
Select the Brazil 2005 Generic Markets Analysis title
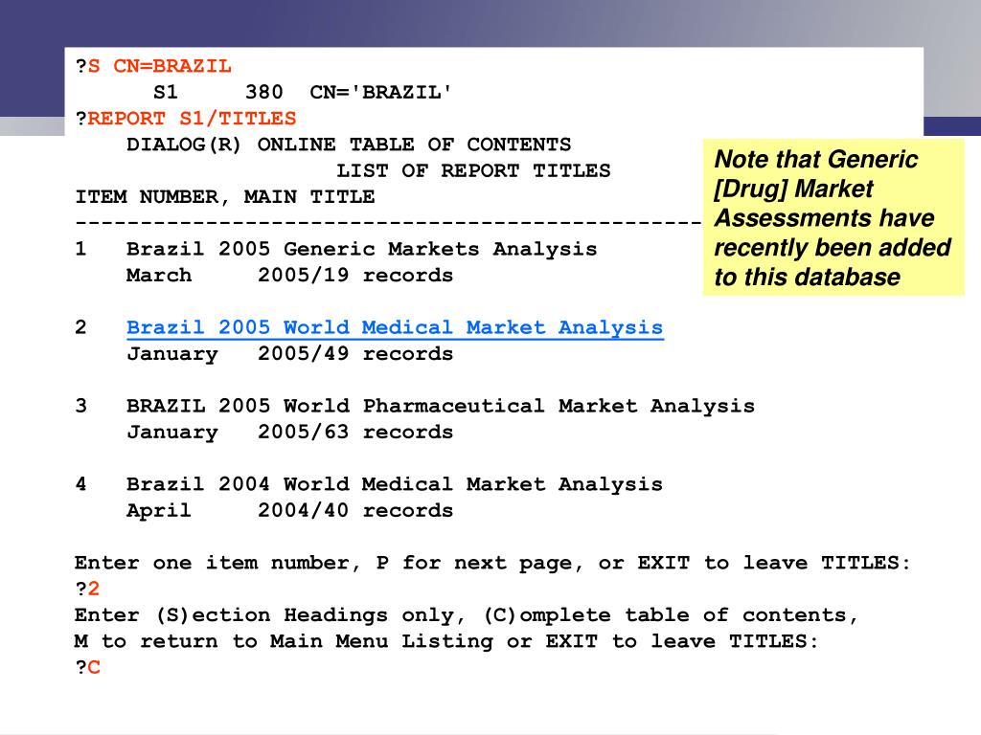click(x=361, y=250)
